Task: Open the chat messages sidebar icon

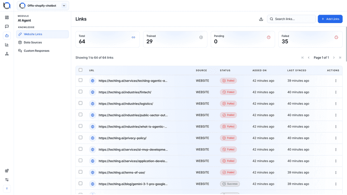Action: (7, 26)
